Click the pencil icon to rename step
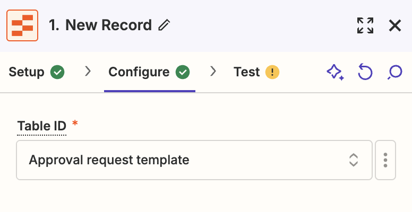 click(x=165, y=25)
